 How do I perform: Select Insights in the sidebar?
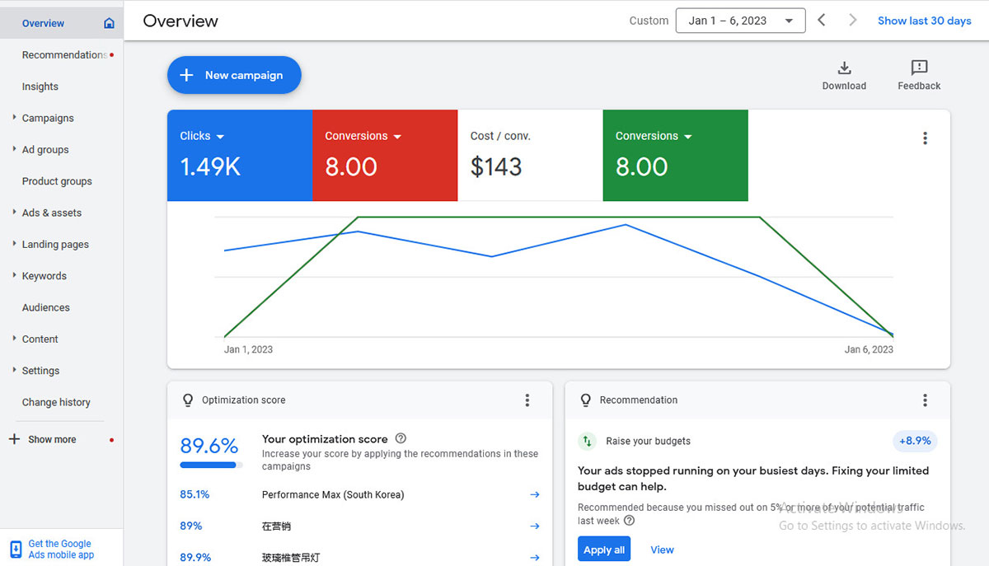pyautogui.click(x=40, y=87)
